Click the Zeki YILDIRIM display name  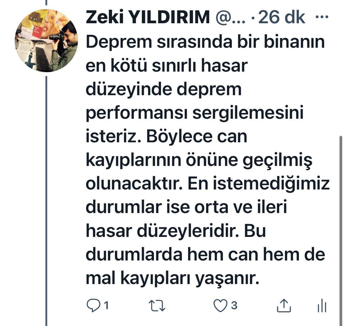[148, 17]
